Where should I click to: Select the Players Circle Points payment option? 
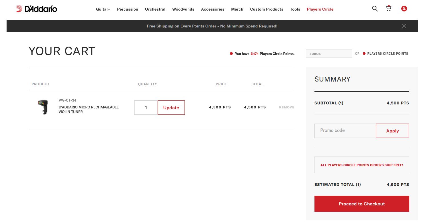[x=385, y=53]
